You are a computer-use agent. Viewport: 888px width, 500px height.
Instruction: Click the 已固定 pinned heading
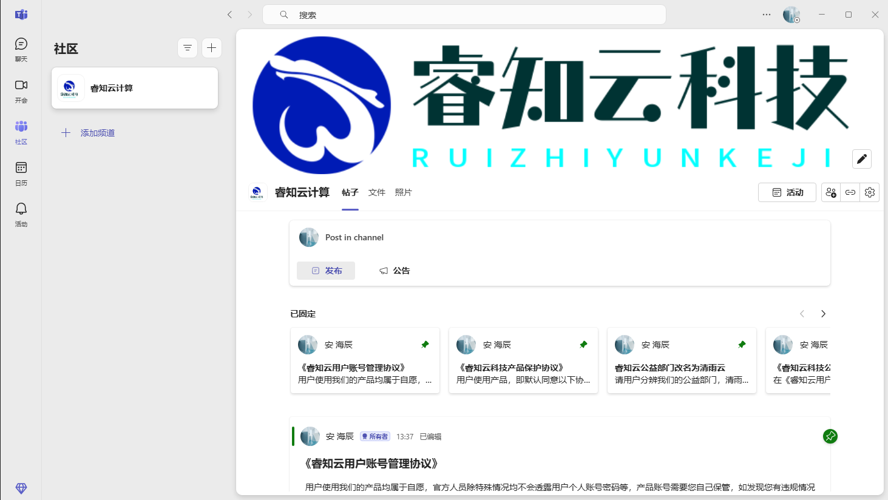pos(303,314)
